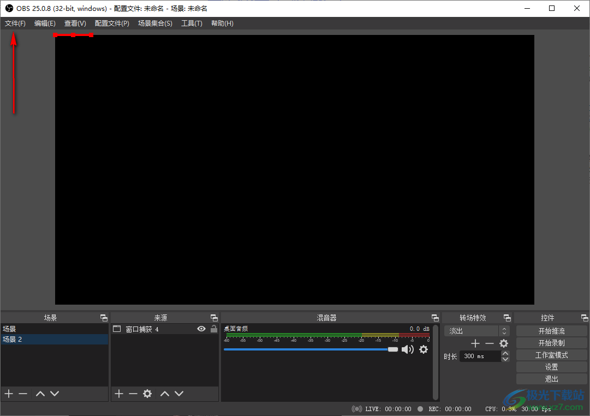Open 设置 settings button
The width and height of the screenshot is (590, 416).
pos(551,367)
